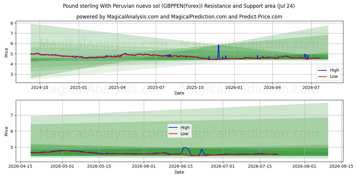Click 'High' in the upper chart legend
358x179 pixels.
pyautogui.click(x=334, y=70)
